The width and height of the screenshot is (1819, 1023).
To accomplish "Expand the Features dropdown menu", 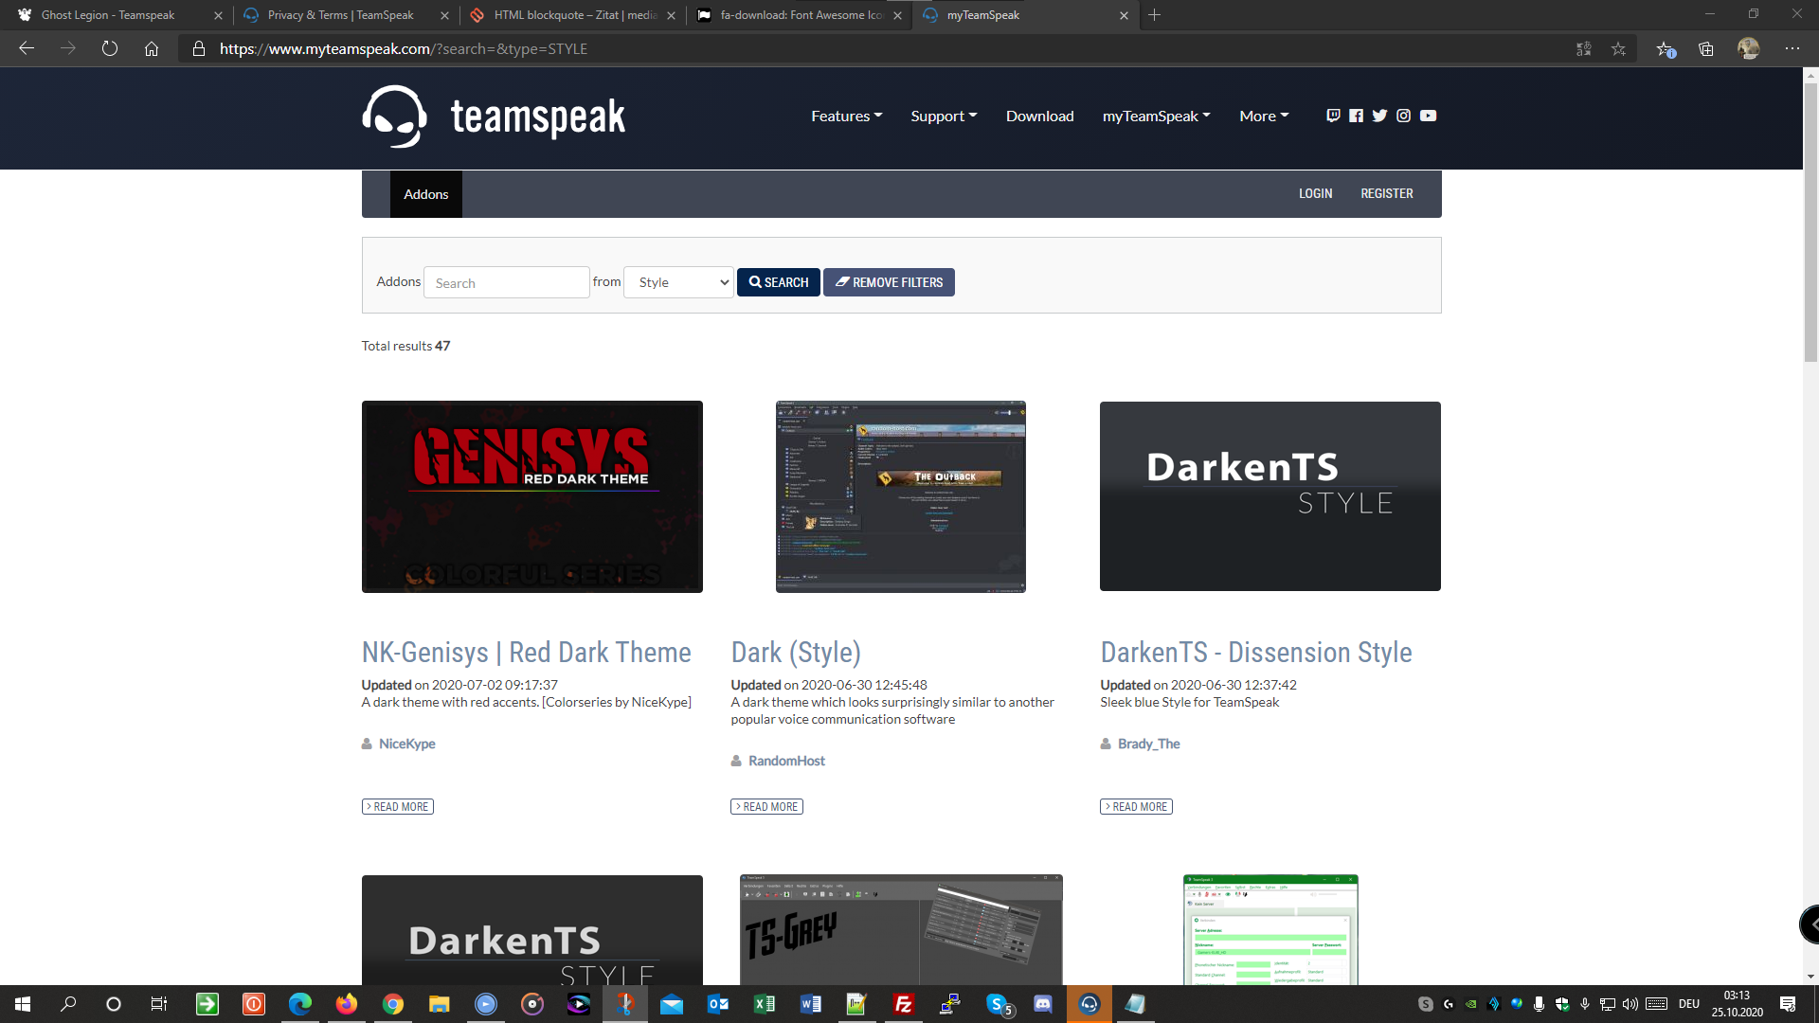I will (846, 116).
